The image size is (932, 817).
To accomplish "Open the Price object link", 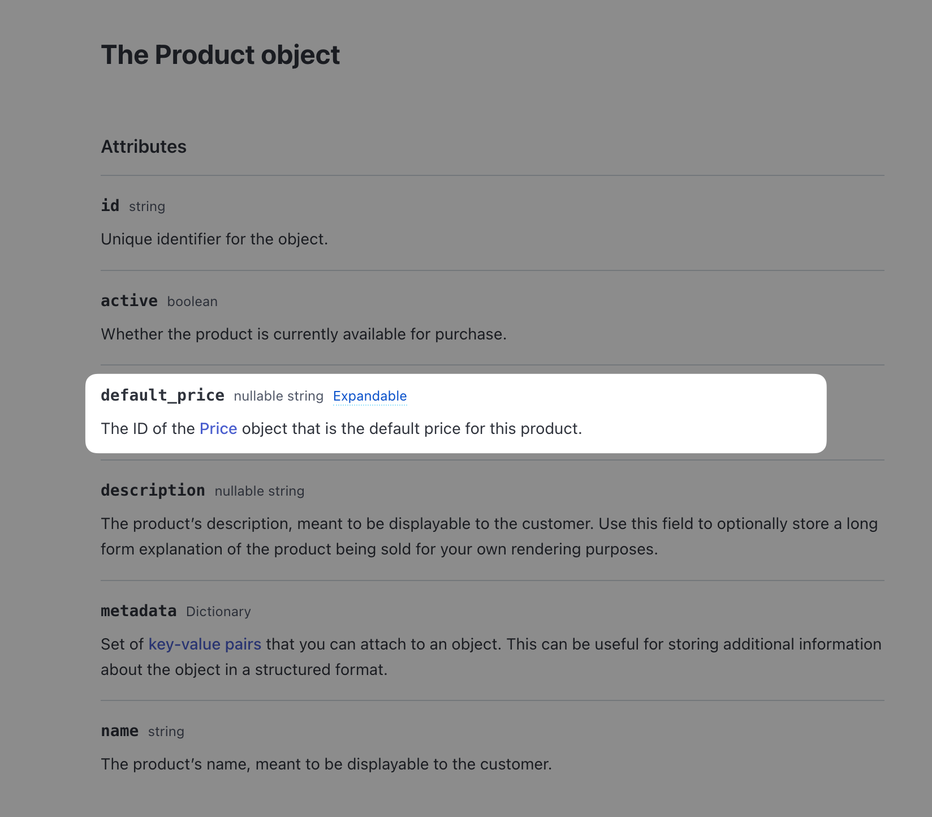I will pos(218,429).
